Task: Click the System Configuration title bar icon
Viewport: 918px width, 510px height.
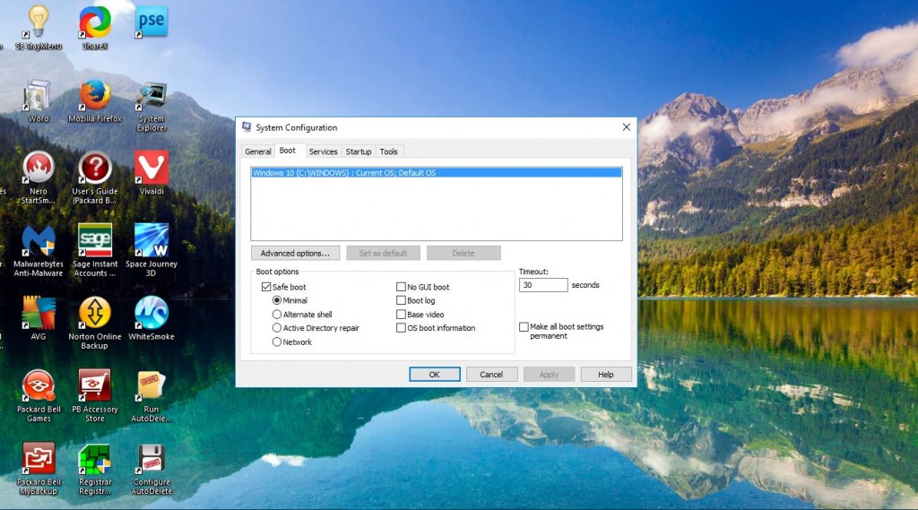Action: tap(247, 127)
